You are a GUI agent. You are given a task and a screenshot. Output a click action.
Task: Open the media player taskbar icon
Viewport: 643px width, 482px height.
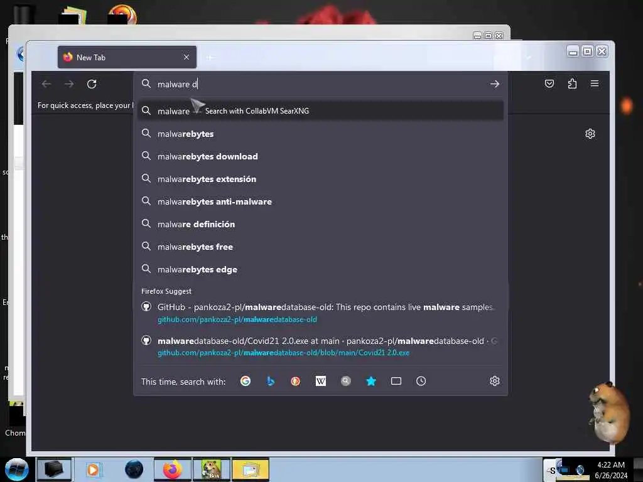93,469
